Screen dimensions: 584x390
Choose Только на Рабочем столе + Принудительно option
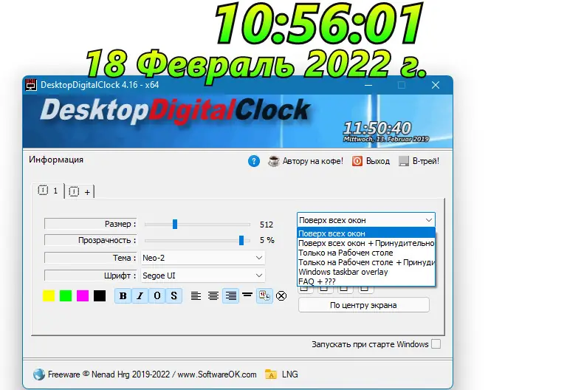pyautogui.click(x=365, y=263)
